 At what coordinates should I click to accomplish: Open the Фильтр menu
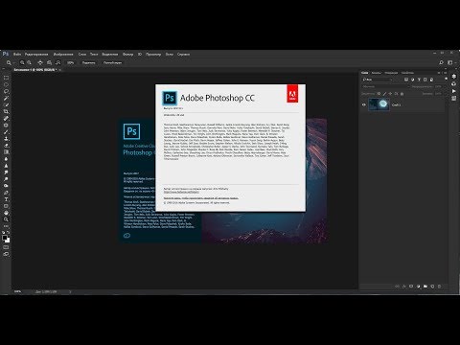[x=127, y=55]
